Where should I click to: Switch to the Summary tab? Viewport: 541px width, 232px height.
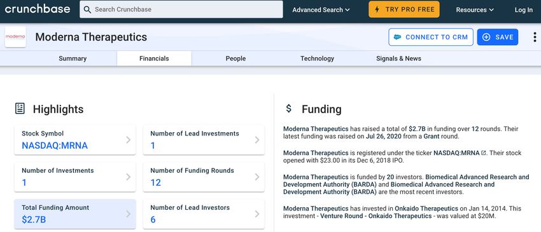73,58
